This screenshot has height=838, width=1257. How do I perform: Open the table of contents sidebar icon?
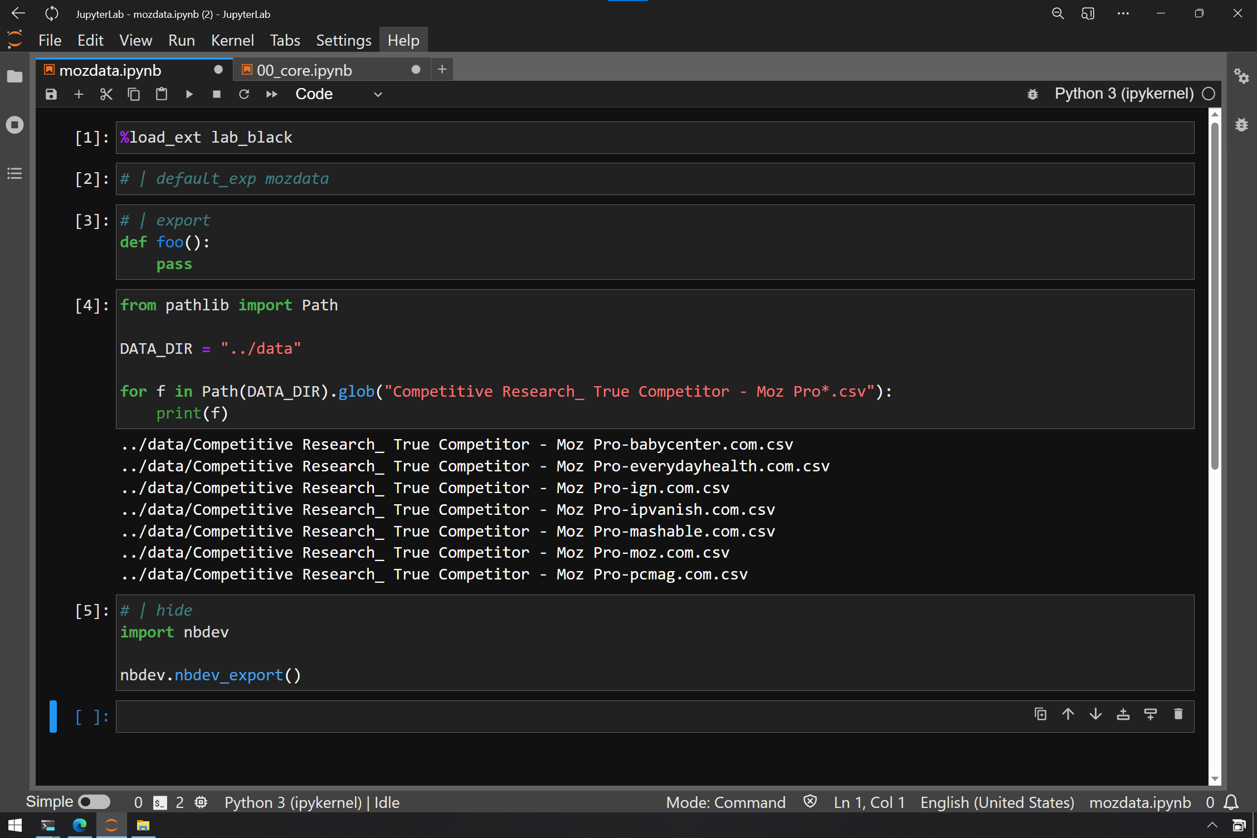click(x=15, y=173)
